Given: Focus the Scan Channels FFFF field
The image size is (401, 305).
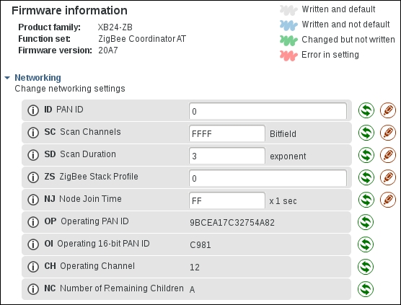Looking at the screenshot, I should click(x=227, y=133).
